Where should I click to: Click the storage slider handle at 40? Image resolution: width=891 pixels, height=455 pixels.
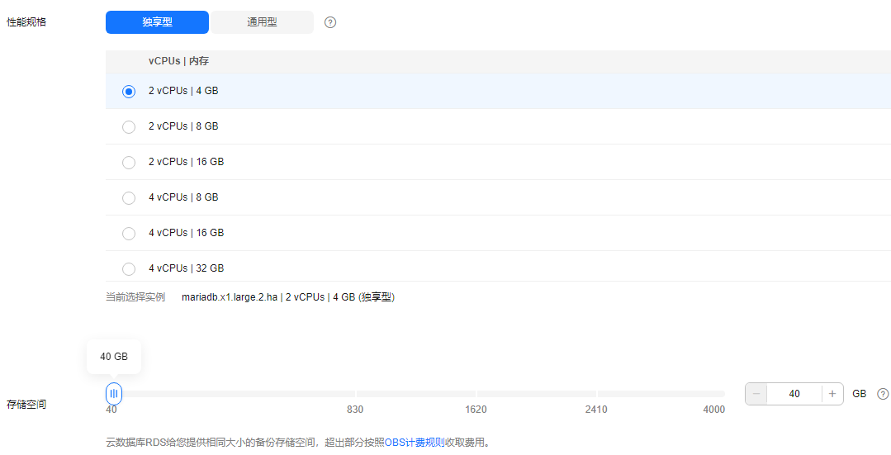114,394
